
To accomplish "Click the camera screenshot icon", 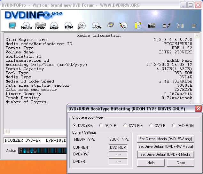I will (152, 26).
